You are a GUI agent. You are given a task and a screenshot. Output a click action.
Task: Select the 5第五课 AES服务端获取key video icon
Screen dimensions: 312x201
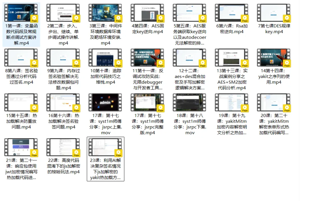click(190, 13)
